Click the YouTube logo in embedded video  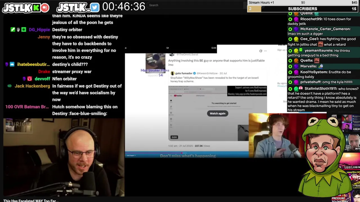tap(177, 96)
